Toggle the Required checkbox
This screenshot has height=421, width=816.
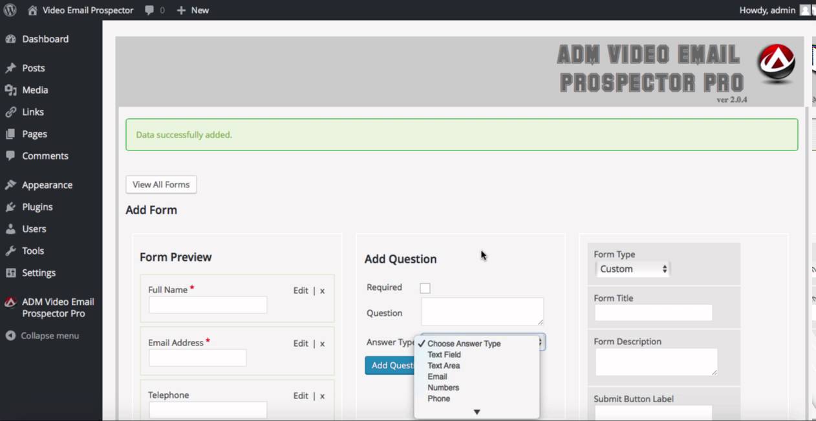pyautogui.click(x=425, y=288)
